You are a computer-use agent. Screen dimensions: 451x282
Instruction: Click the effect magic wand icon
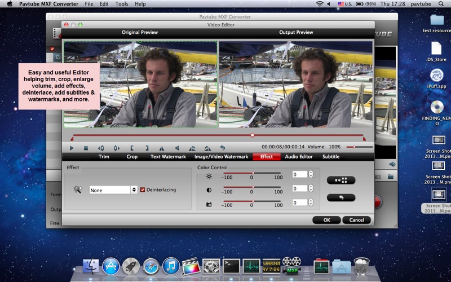[x=78, y=190]
